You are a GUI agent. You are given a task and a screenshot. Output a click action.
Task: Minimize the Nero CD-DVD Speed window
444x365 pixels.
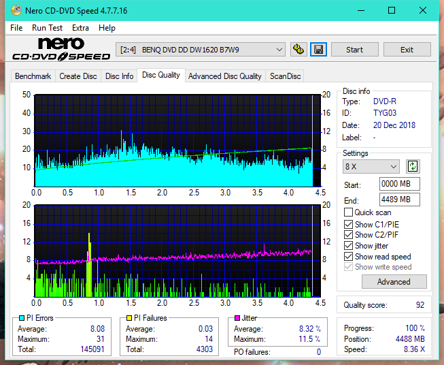point(361,10)
